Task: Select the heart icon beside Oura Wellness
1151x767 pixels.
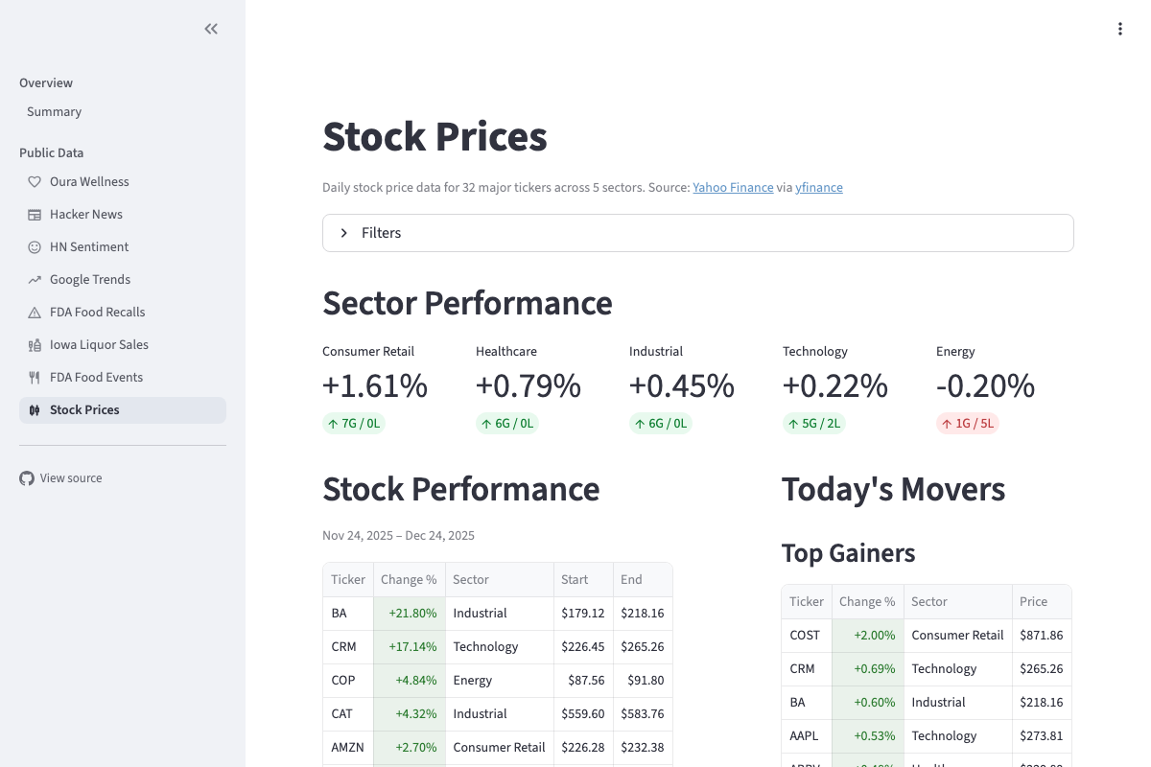Action: coord(35,181)
